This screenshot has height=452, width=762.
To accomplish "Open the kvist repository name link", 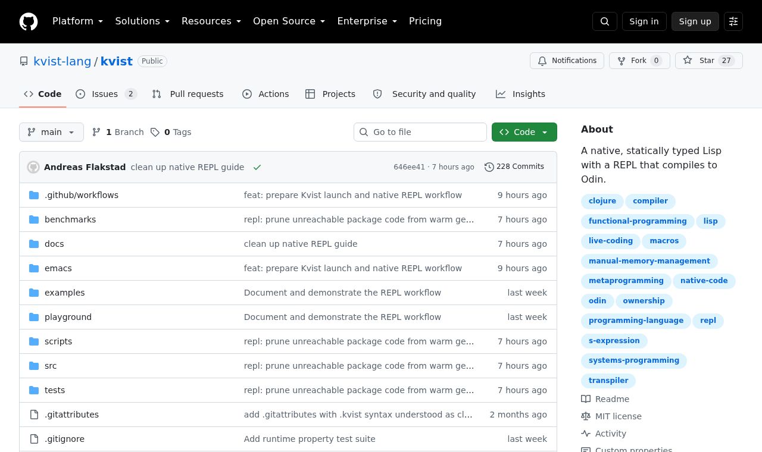I will (117, 61).
